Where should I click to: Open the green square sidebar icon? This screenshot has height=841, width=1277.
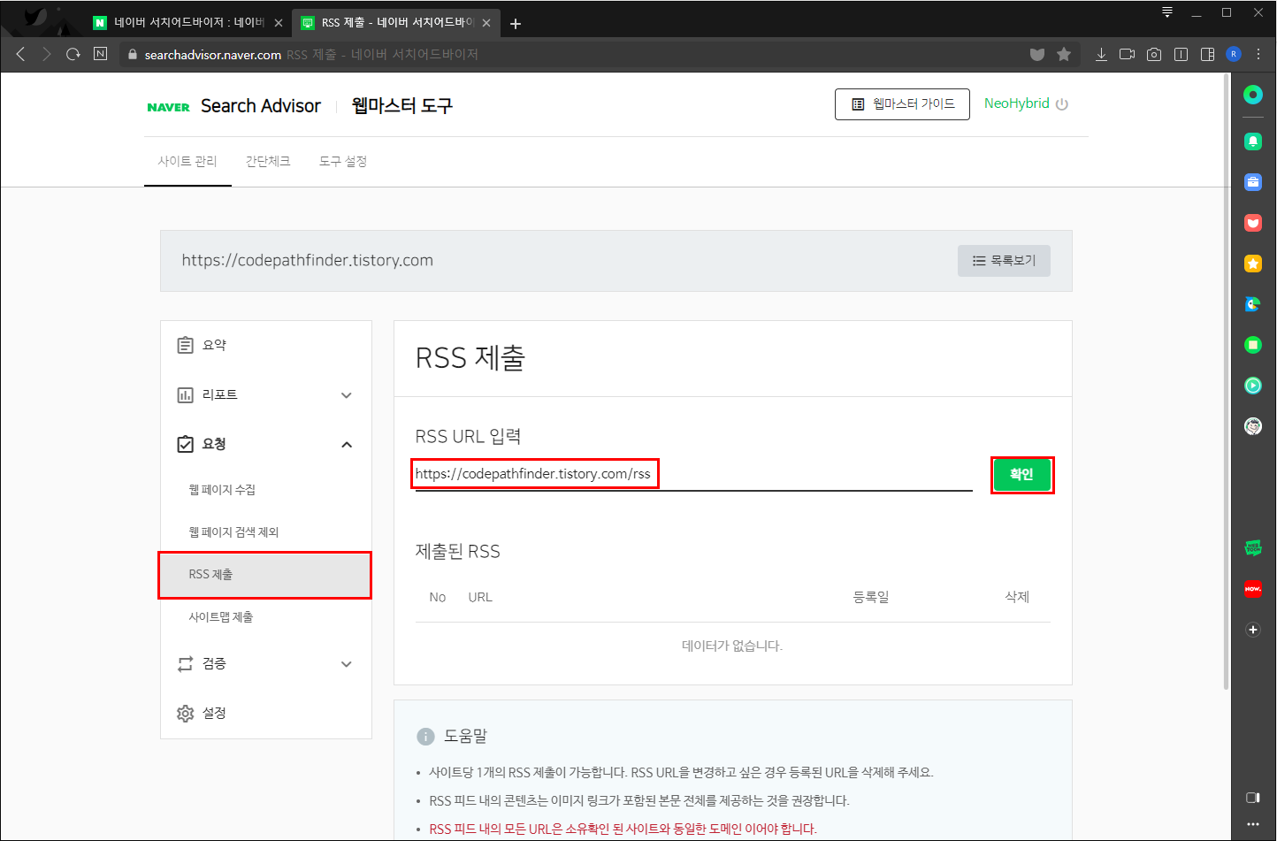1253,345
